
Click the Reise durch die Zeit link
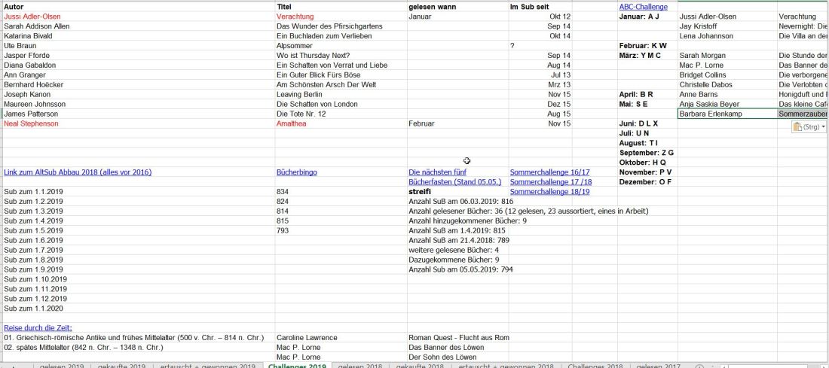pos(32,328)
